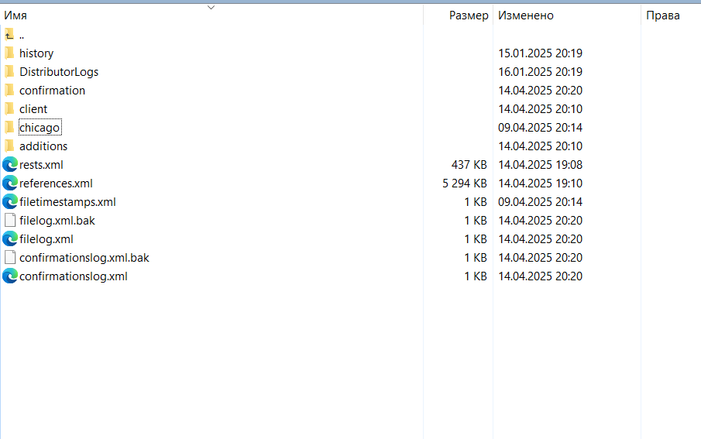This screenshot has width=701, height=439.
Task: Click the date 16.01.2025 20:19
Action: (x=540, y=72)
